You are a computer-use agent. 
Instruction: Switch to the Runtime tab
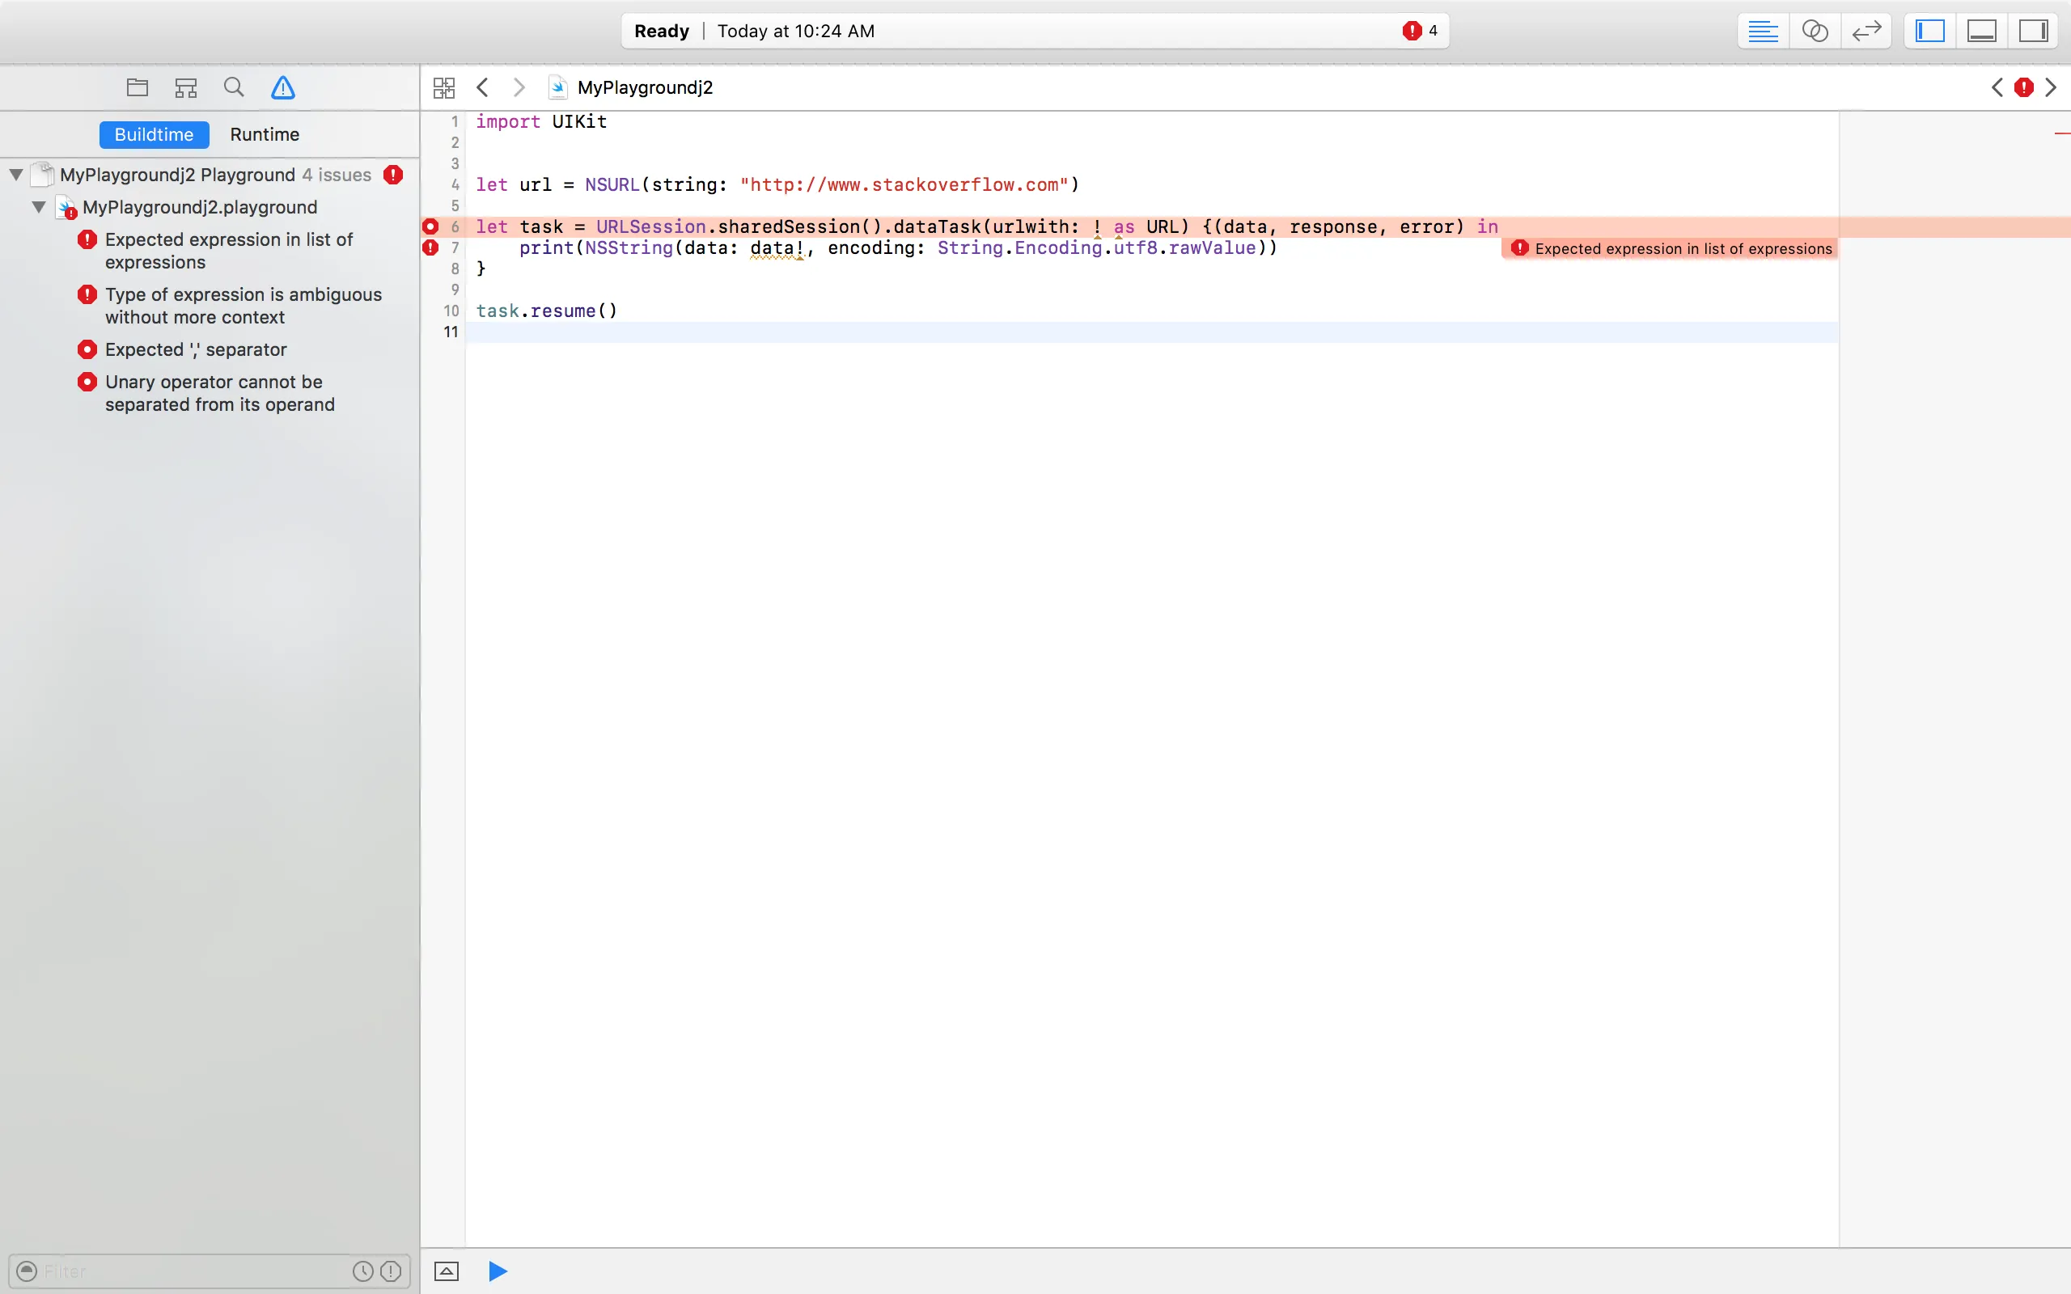pos(265,134)
